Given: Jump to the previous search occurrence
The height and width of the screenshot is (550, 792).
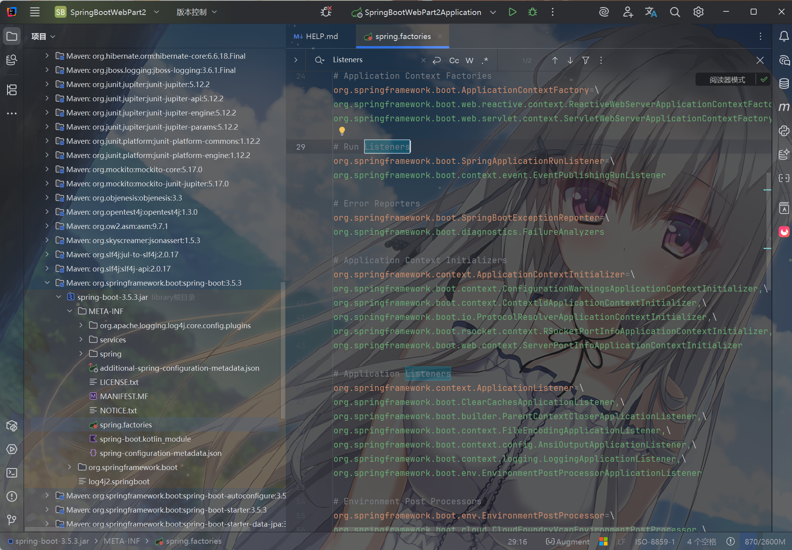Looking at the screenshot, I should (555, 60).
